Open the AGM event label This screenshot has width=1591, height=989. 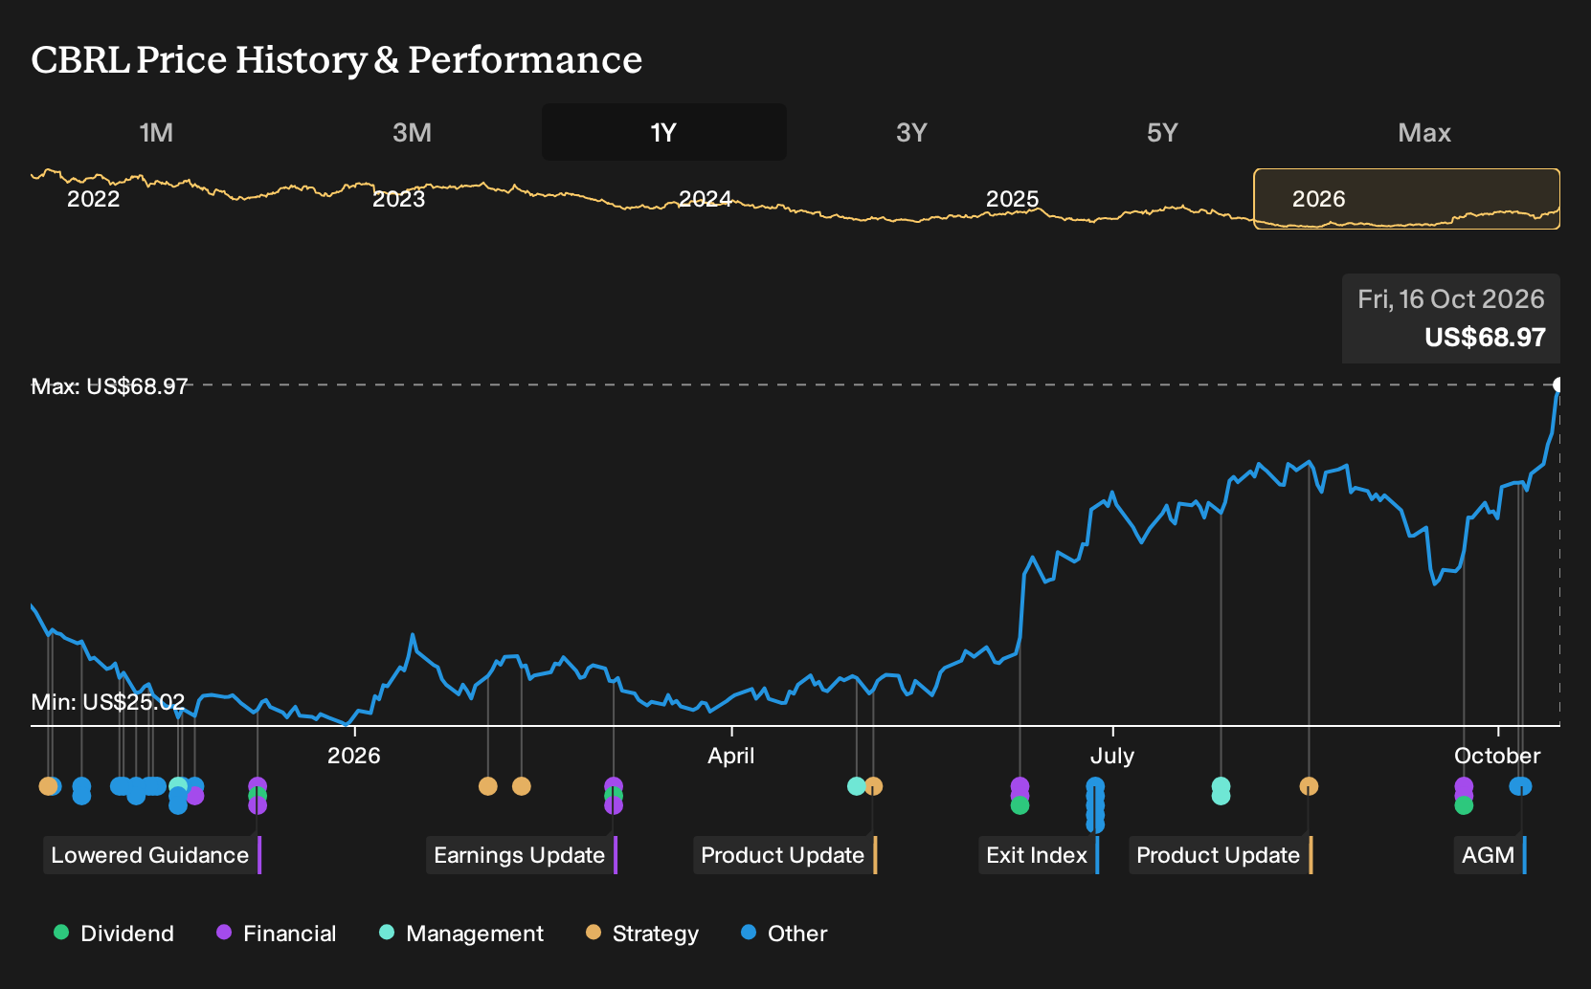coord(1490,855)
